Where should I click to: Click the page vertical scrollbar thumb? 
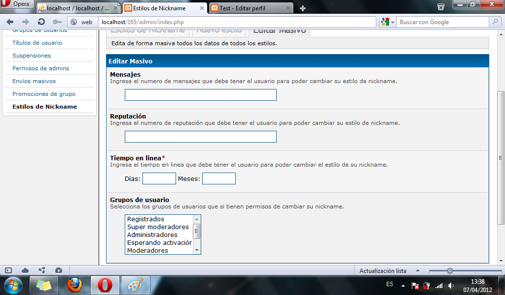tap(501, 158)
